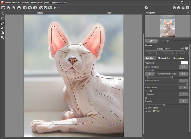
Task: Switch to the Before tab
Action: tap(40, 13)
